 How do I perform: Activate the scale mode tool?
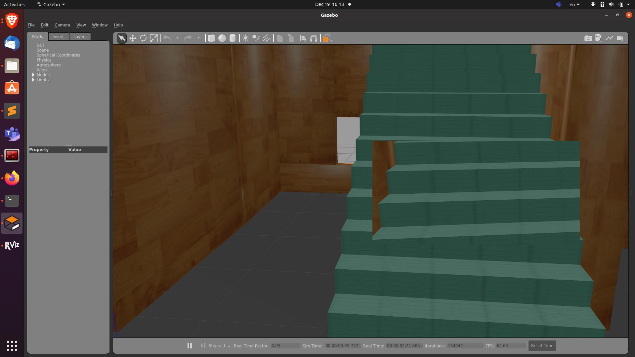click(x=154, y=38)
